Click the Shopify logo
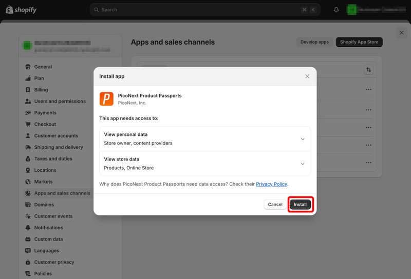 point(21,10)
